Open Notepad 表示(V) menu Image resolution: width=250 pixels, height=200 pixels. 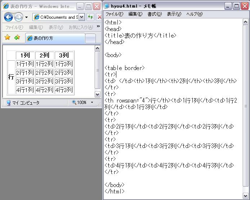(x=174, y=14)
